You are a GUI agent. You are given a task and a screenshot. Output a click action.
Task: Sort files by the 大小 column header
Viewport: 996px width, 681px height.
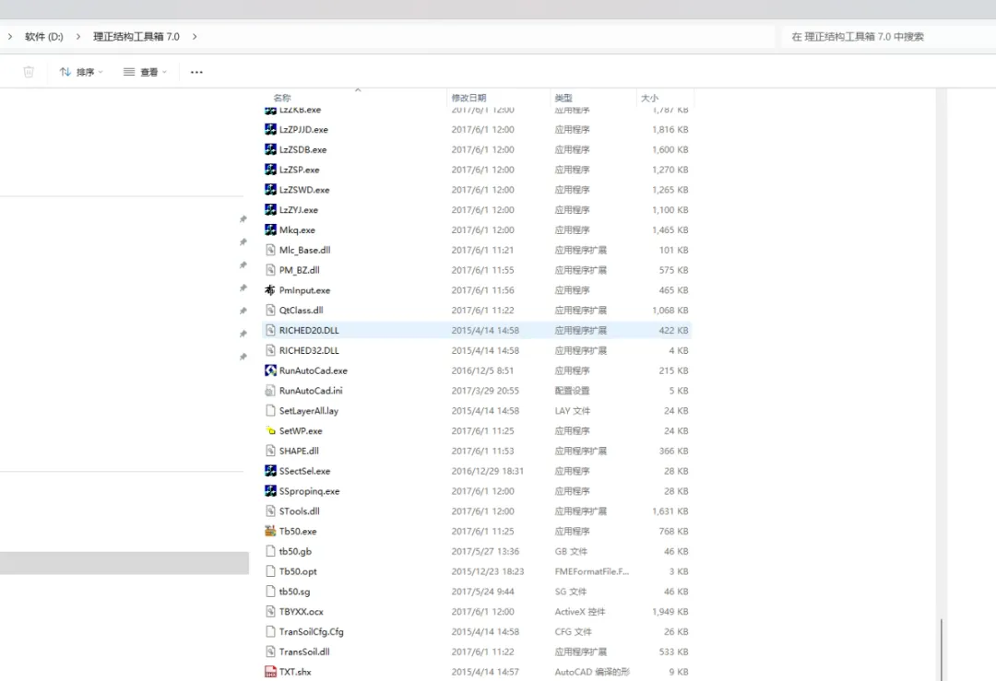(x=650, y=98)
